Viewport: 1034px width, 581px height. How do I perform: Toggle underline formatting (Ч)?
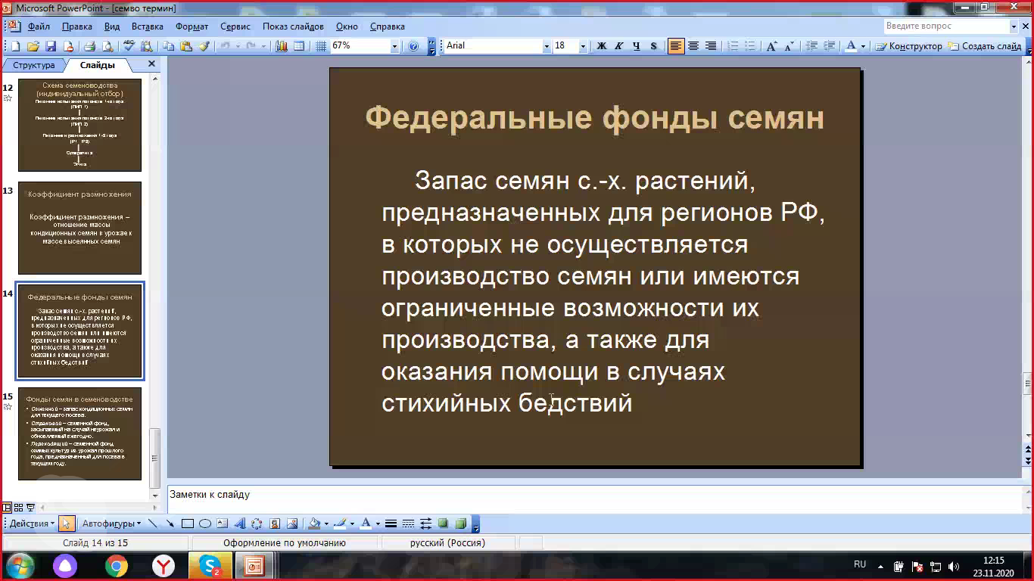point(637,46)
